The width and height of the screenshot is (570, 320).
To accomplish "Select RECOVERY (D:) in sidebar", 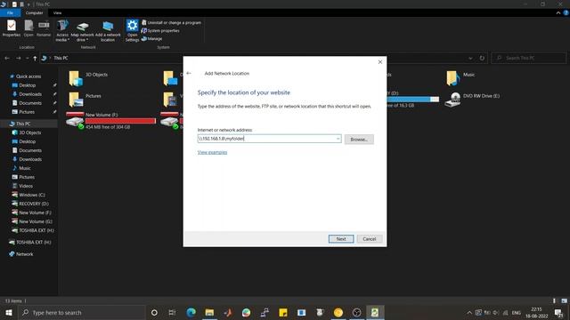I will click(34, 204).
